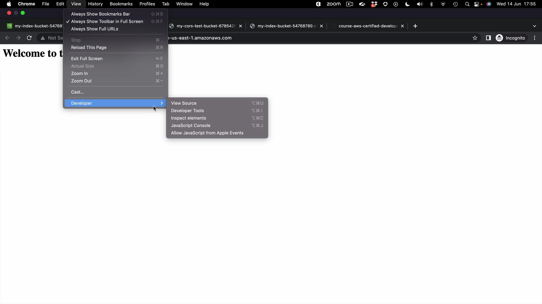Viewport: 542px width, 304px height.
Task: Toggle Always Show Full URLs
Action: coord(95,29)
